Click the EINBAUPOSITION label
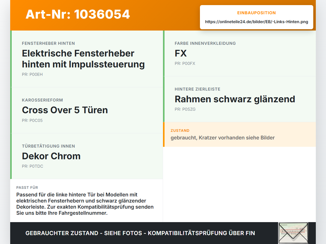Image resolution: width=326 pixels, height=244 pixels. pos(256,13)
